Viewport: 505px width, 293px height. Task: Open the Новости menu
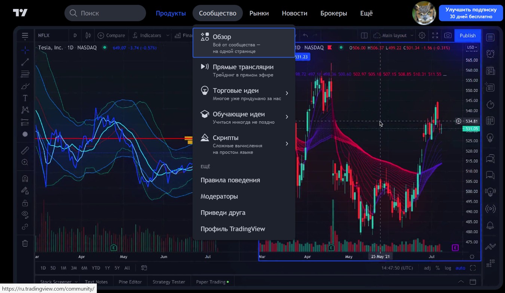pos(294,13)
